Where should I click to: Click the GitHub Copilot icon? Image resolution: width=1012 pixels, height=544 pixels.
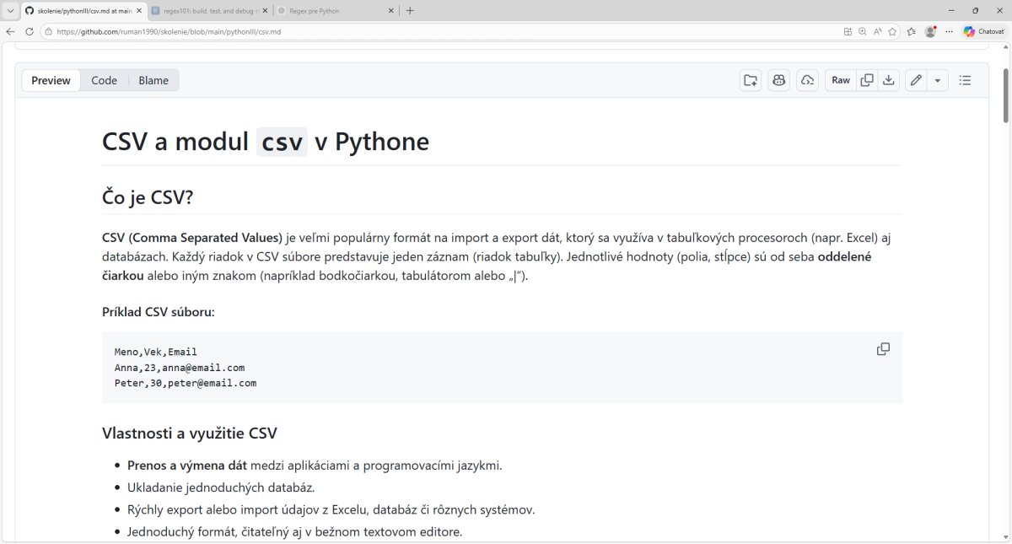pyautogui.click(x=778, y=80)
